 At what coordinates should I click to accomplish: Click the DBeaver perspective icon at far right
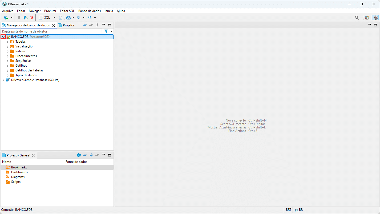[x=375, y=18]
